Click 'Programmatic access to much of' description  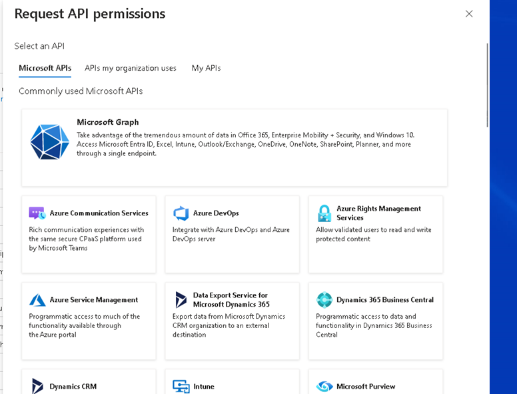point(85,325)
